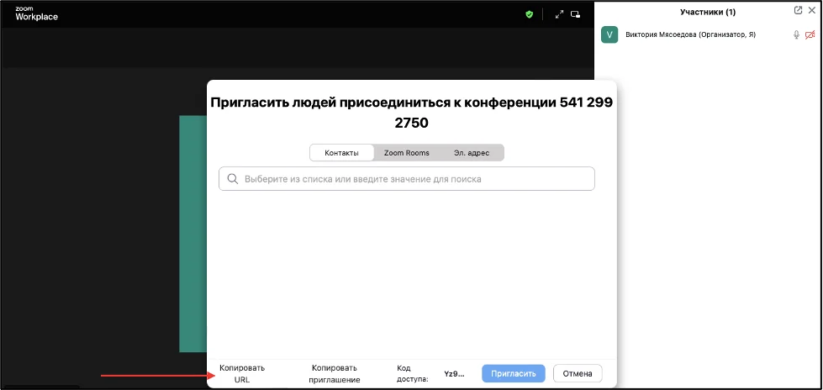The image size is (823, 390).
Task: Click the passcode value Yz9...
Action: click(x=454, y=374)
